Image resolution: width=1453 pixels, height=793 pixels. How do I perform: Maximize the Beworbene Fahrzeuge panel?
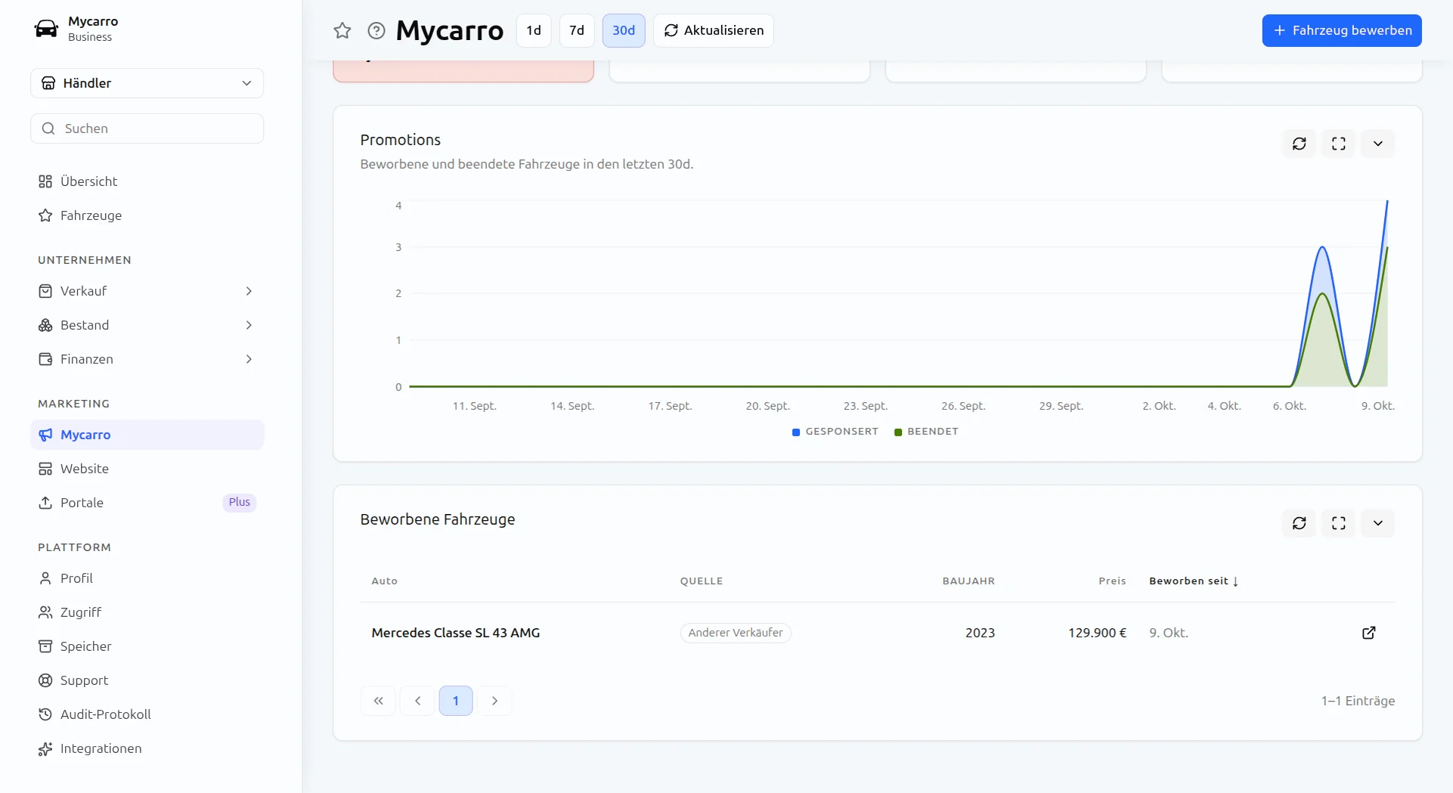pyautogui.click(x=1338, y=523)
